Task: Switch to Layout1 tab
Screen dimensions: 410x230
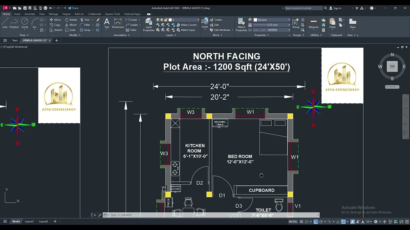Action: point(29,221)
